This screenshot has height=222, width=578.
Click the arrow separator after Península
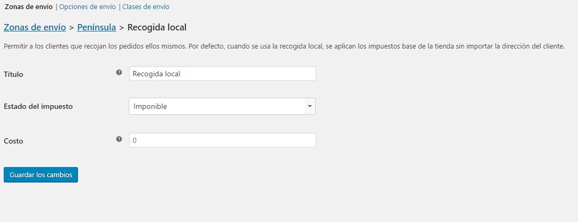122,28
